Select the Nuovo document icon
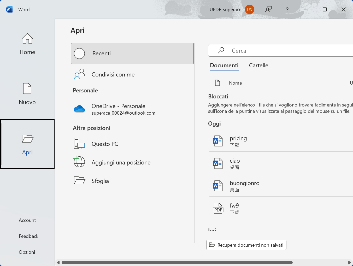This screenshot has width=353, height=266. point(27,89)
